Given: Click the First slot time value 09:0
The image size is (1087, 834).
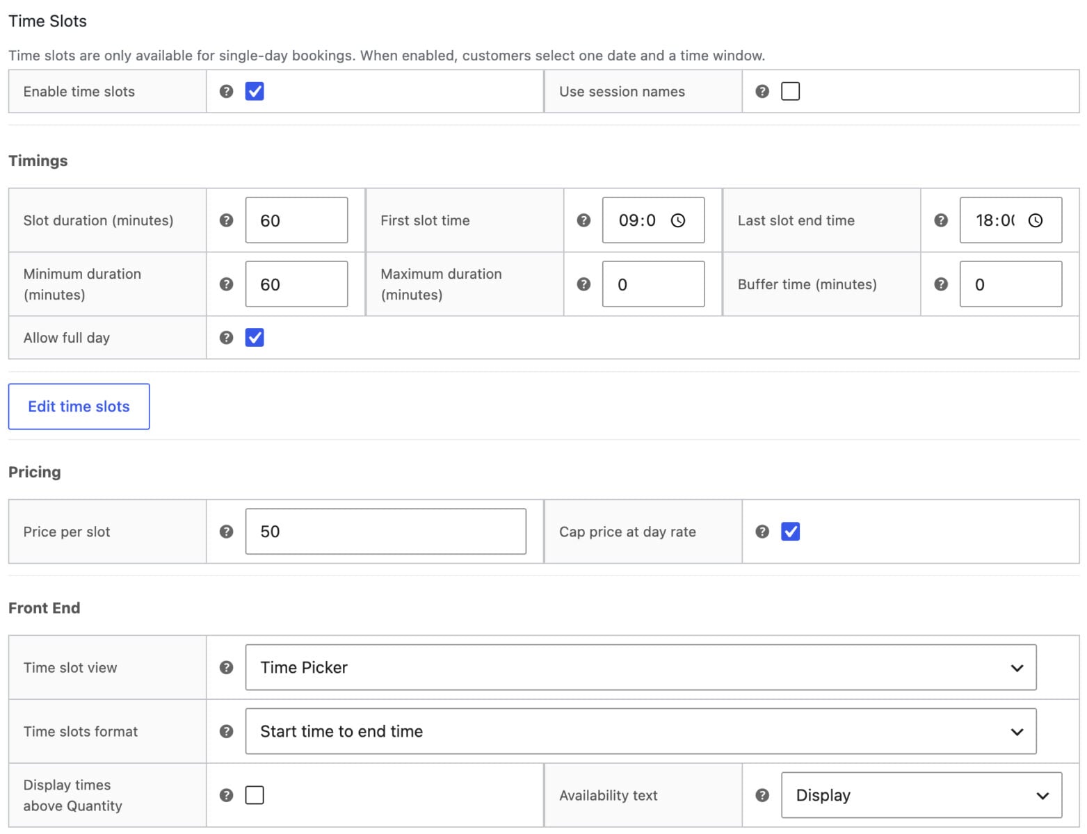Looking at the screenshot, I should (637, 220).
